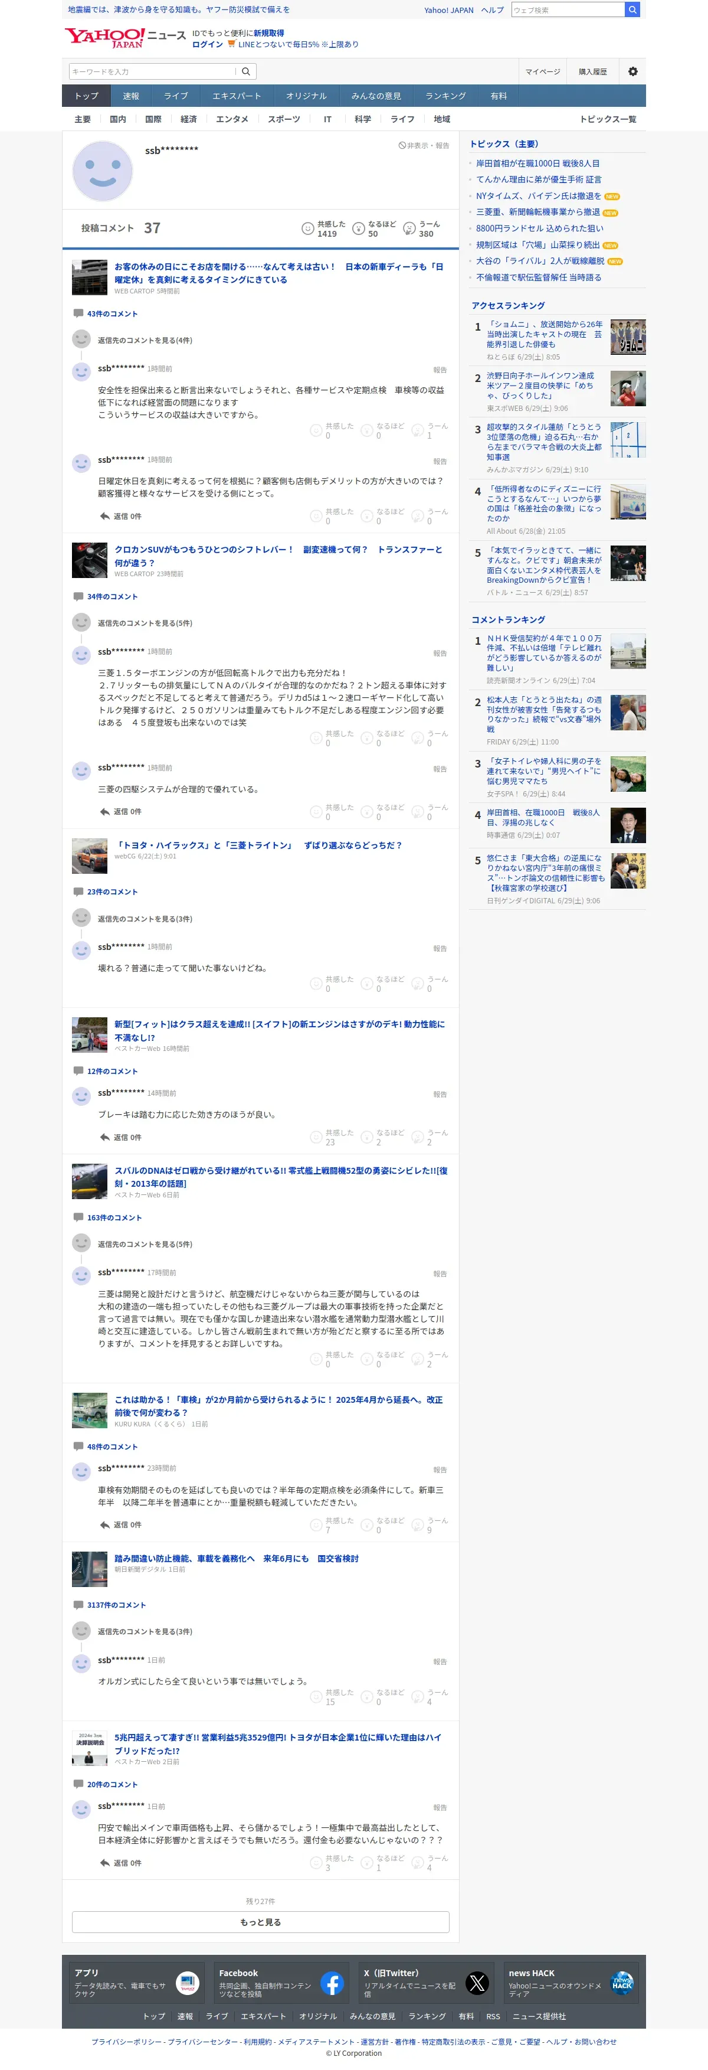This screenshot has width=708, height=2070.
Task: Expand 返信先のコメントを見る(3件) under 踏み間違い article
Action: (x=145, y=1631)
